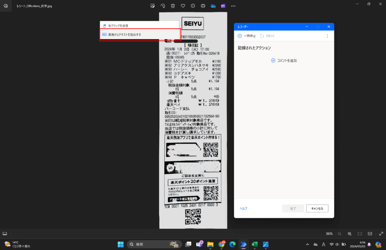The height and width of the screenshot is (250, 386).
Task: Print the receipt image
Action: (x=203, y=6)
